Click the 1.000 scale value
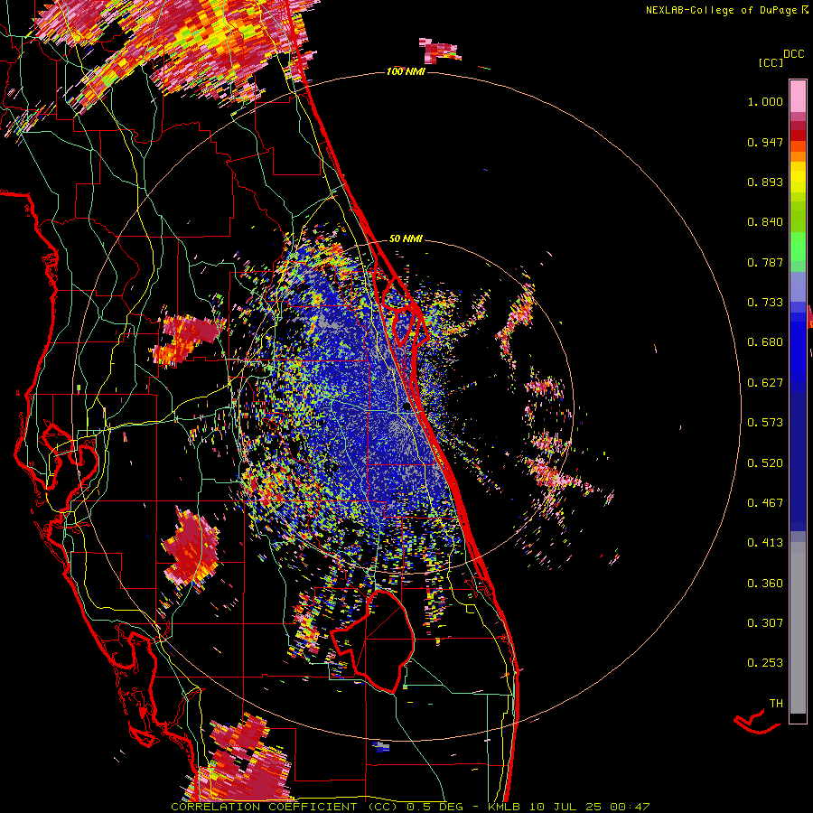813x813 pixels. pos(765,101)
